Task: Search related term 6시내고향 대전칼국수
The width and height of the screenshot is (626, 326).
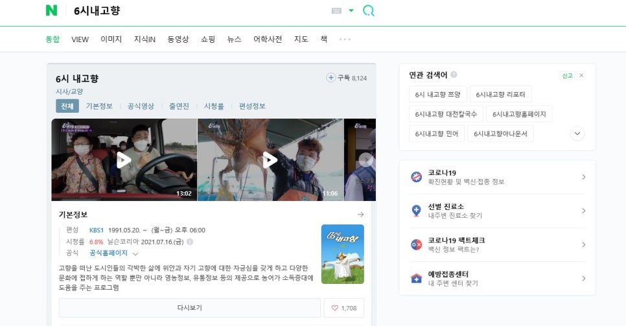Action: [446, 114]
